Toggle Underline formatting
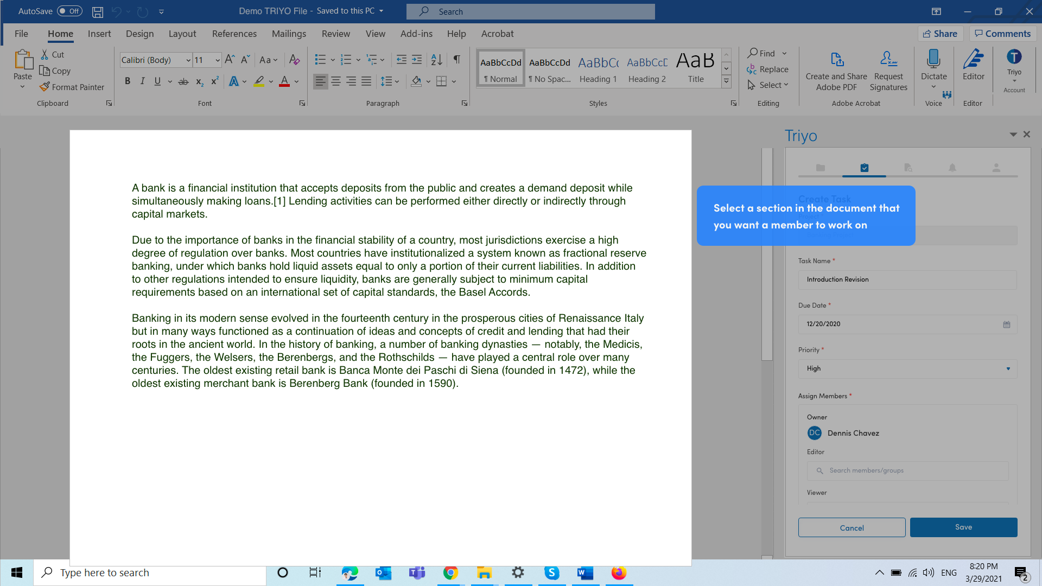Image resolution: width=1042 pixels, height=586 pixels. pyautogui.click(x=157, y=81)
